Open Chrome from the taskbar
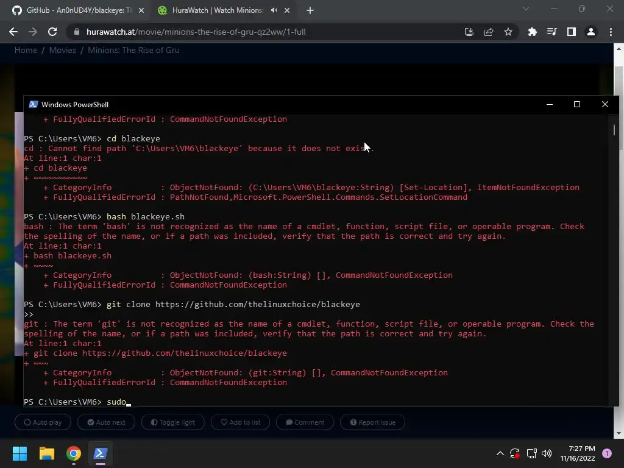Viewport: 624px width, 468px height. click(74, 453)
